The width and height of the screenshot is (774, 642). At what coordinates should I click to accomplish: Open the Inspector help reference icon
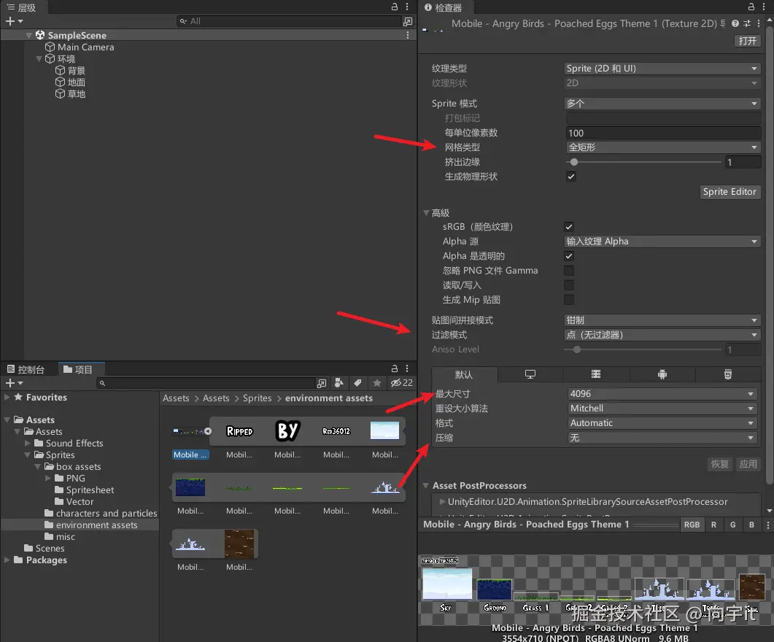(735, 23)
